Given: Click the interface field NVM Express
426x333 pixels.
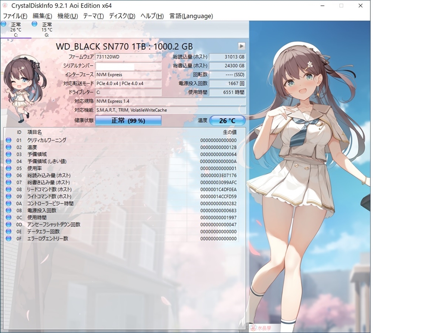Looking at the screenshot, I should point(128,75).
